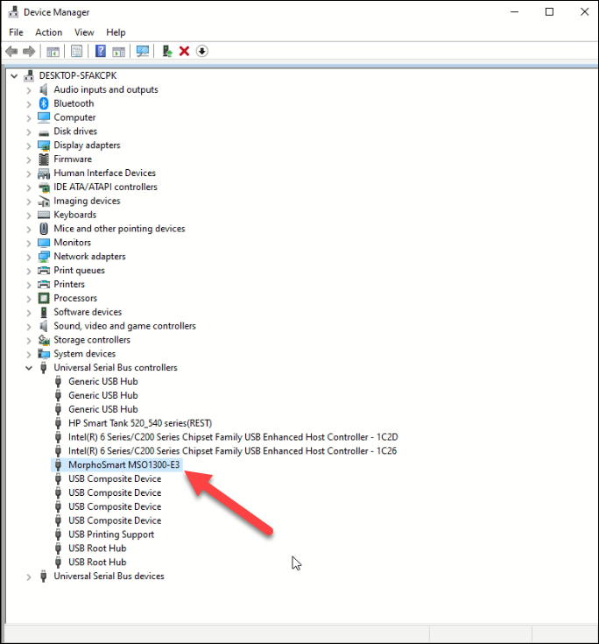Click the Storage controllers category icon

tap(44, 340)
